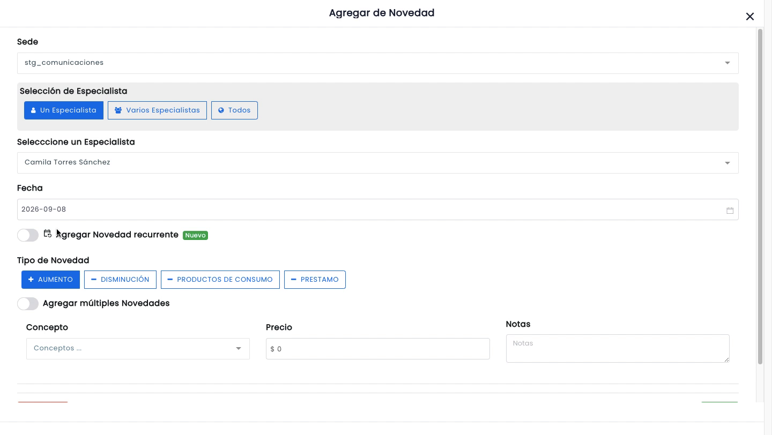Screen dimensions: 772x435
Task: Click the globe icon on Todos button
Action: (221, 110)
